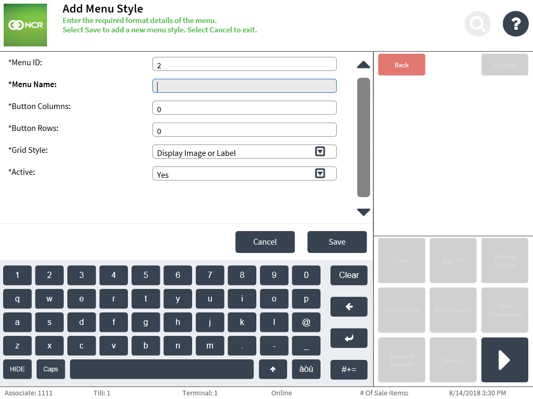Viewport: 533px width, 399px height.
Task: Switch keyboard to #+= symbols
Action: coord(349,369)
